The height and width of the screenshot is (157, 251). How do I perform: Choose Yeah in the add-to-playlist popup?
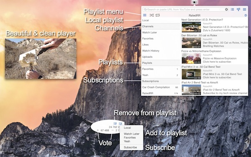[x=131, y=142]
